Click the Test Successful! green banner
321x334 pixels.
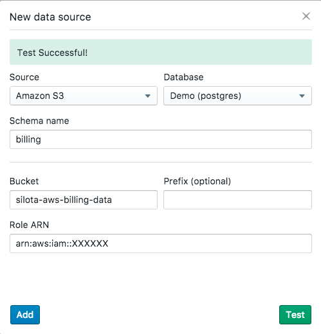[x=161, y=52]
